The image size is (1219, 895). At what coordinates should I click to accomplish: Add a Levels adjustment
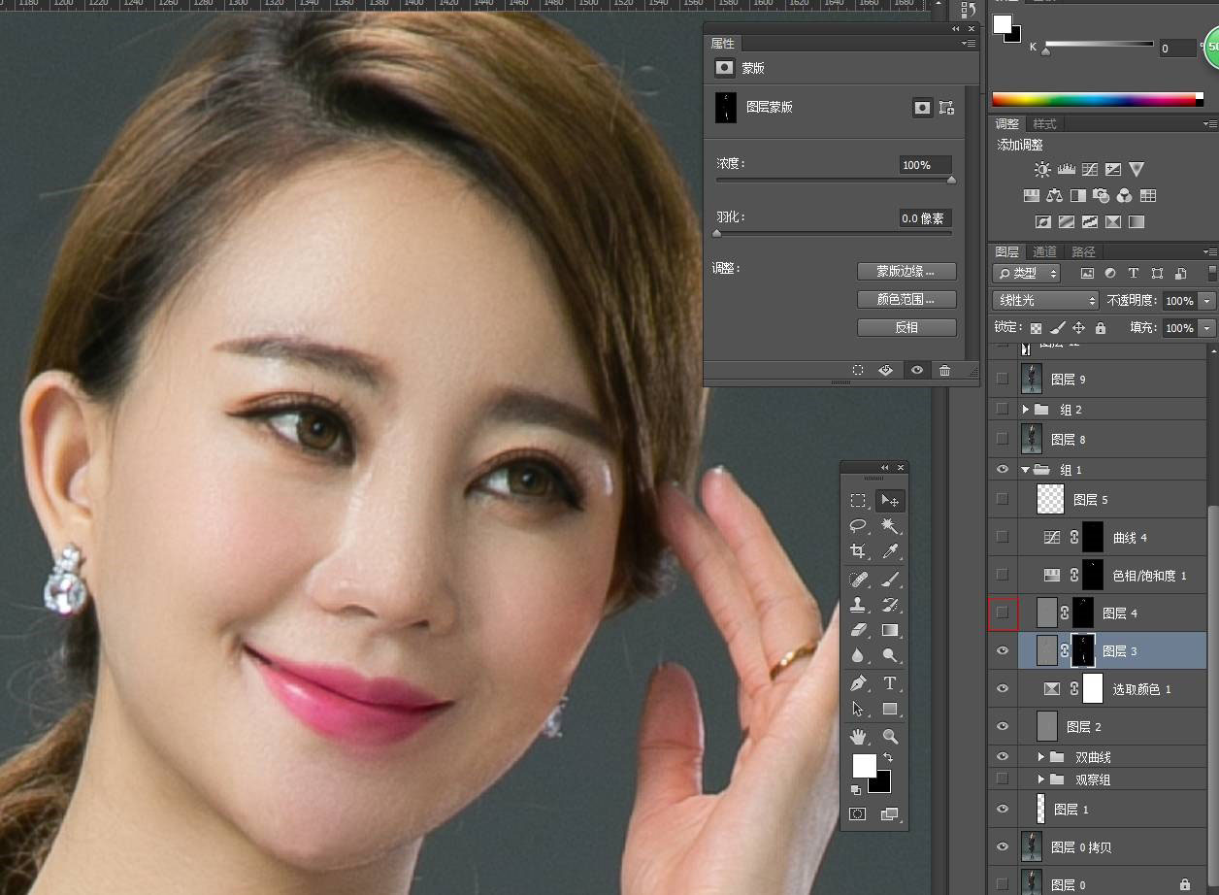(1067, 169)
